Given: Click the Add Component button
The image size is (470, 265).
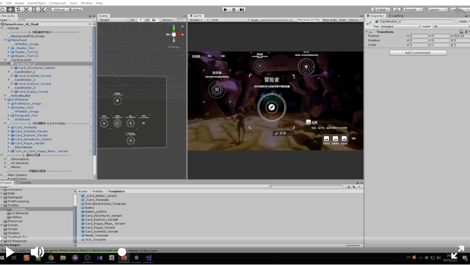Looking at the screenshot, I should click(418, 52).
